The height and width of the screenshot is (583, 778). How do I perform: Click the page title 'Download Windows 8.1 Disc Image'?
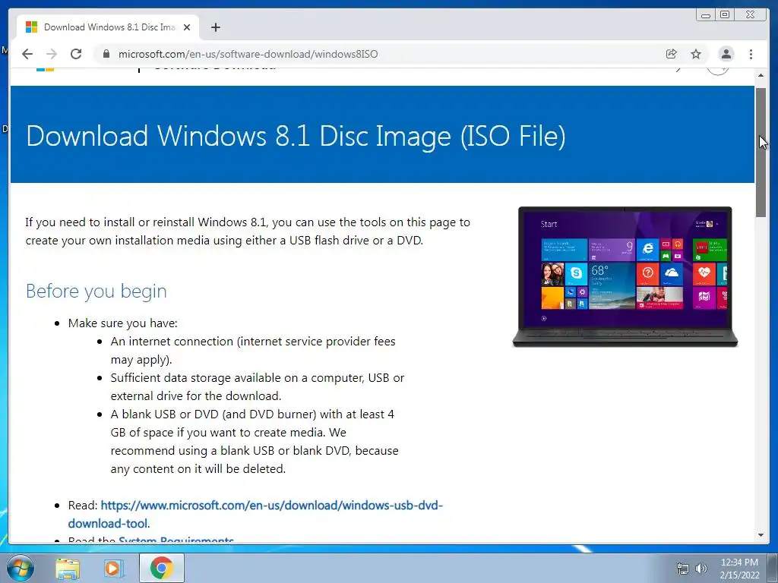296,136
